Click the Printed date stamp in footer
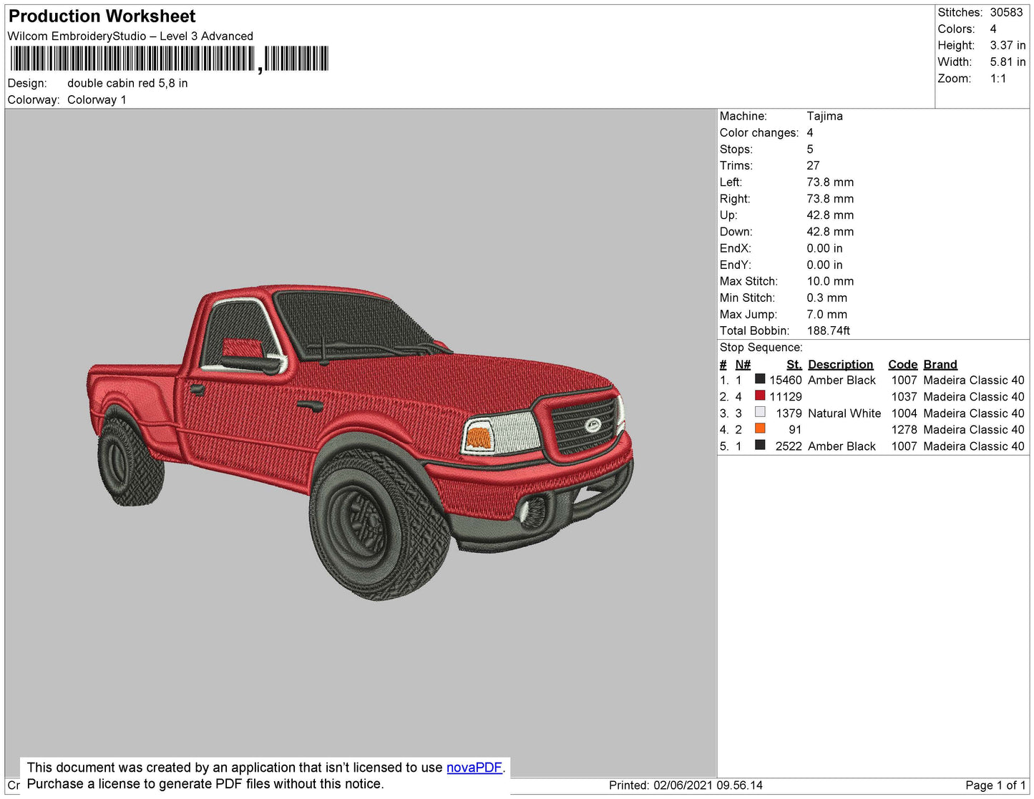Screen dimensions: 1034x799 click(x=686, y=785)
